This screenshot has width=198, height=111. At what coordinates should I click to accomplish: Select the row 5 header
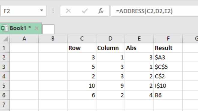[4, 86]
